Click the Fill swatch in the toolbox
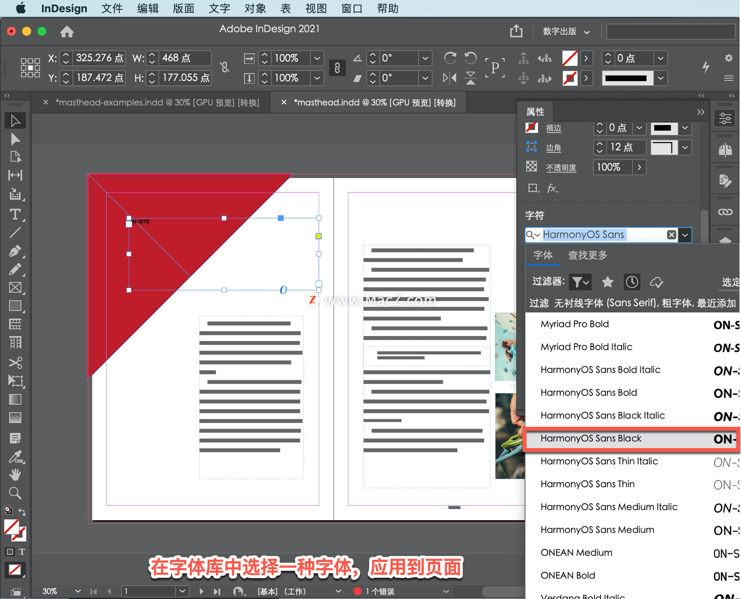741x599 pixels. (12, 527)
